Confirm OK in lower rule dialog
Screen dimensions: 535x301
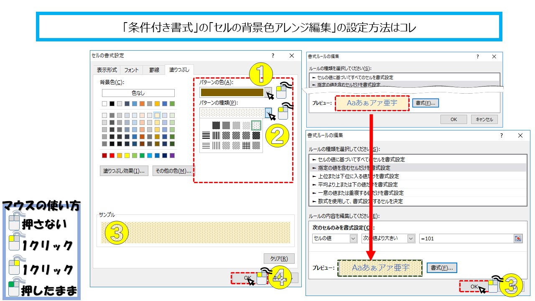tap(474, 286)
